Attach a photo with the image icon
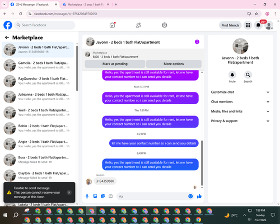 point(95,196)
